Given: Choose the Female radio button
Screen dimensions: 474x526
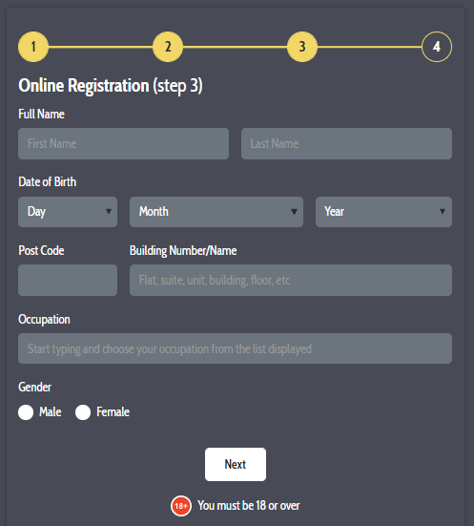Looking at the screenshot, I should 83,412.
